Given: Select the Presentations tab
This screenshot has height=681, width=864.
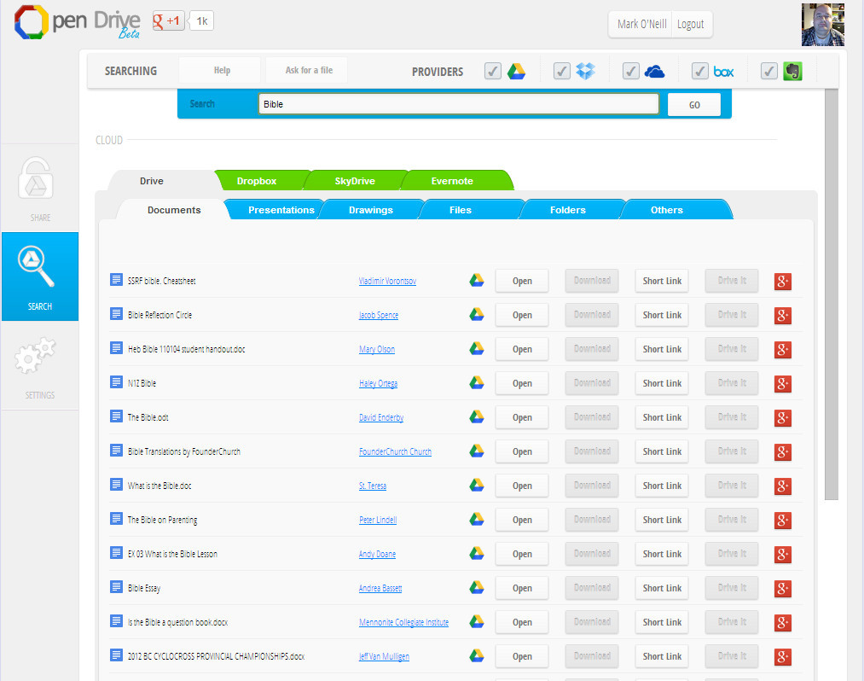Looking at the screenshot, I should pyautogui.click(x=281, y=210).
